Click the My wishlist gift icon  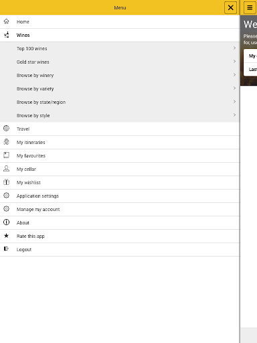pos(6,182)
